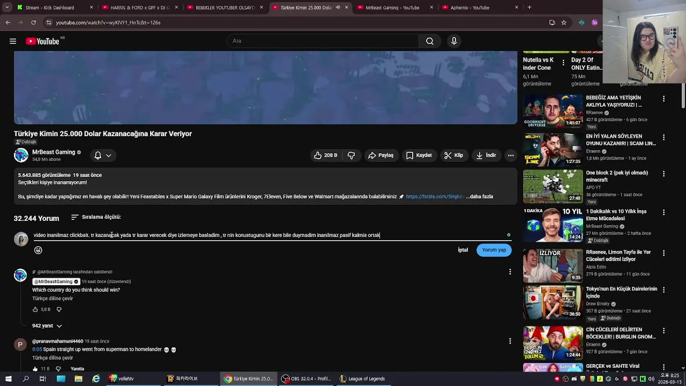This screenshot has width=686, height=386.
Task: Open options for RRaenee, Limon Tayfa video
Action: pyautogui.click(x=663, y=253)
